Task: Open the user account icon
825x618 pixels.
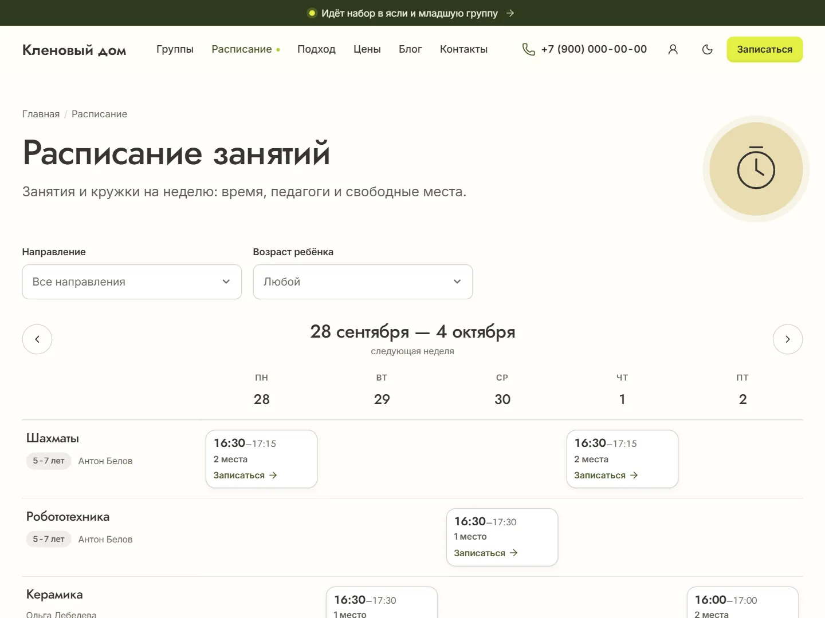Action: (x=673, y=49)
